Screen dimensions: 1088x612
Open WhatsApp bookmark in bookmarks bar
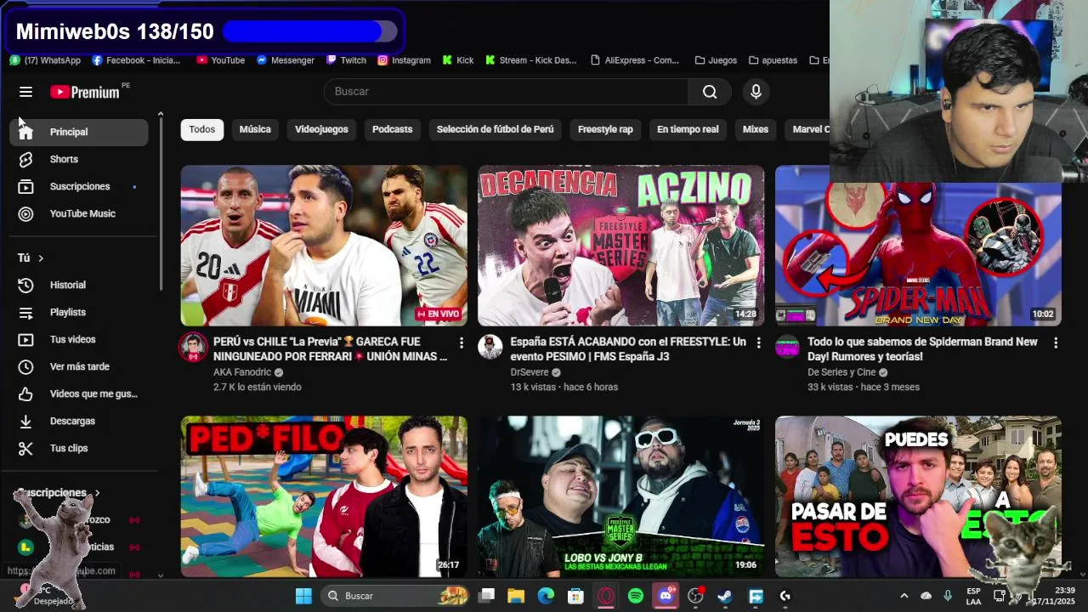pos(45,60)
